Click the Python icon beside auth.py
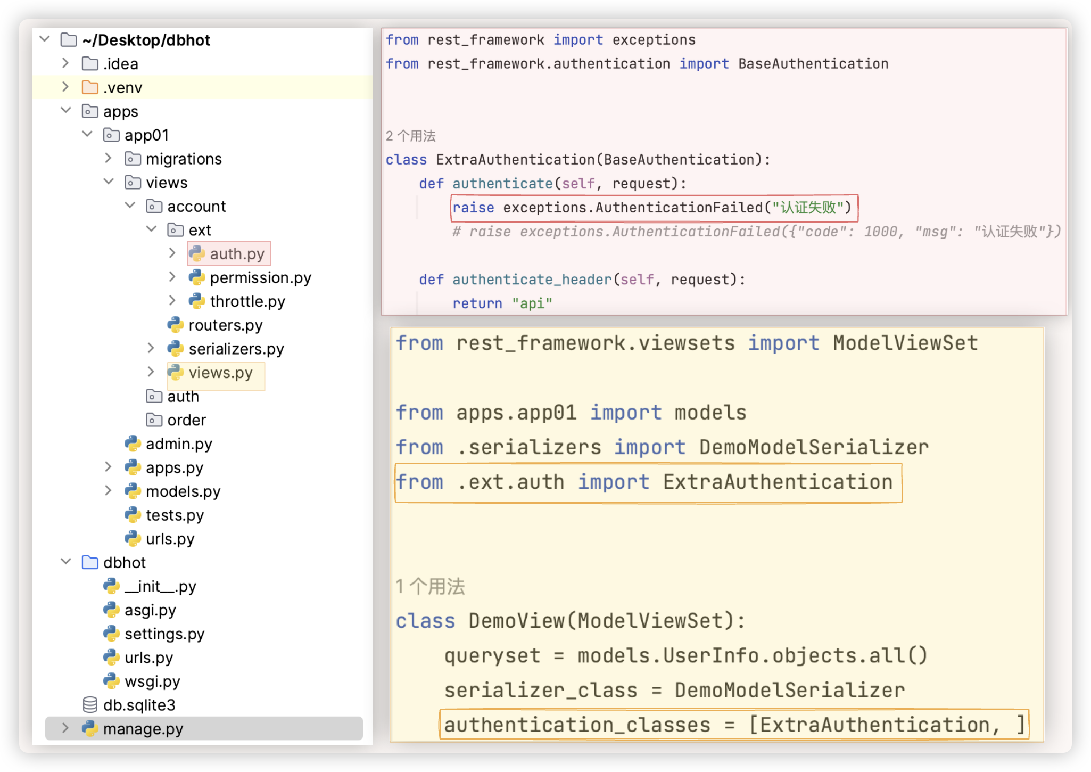The height and width of the screenshot is (772, 1091). [197, 254]
